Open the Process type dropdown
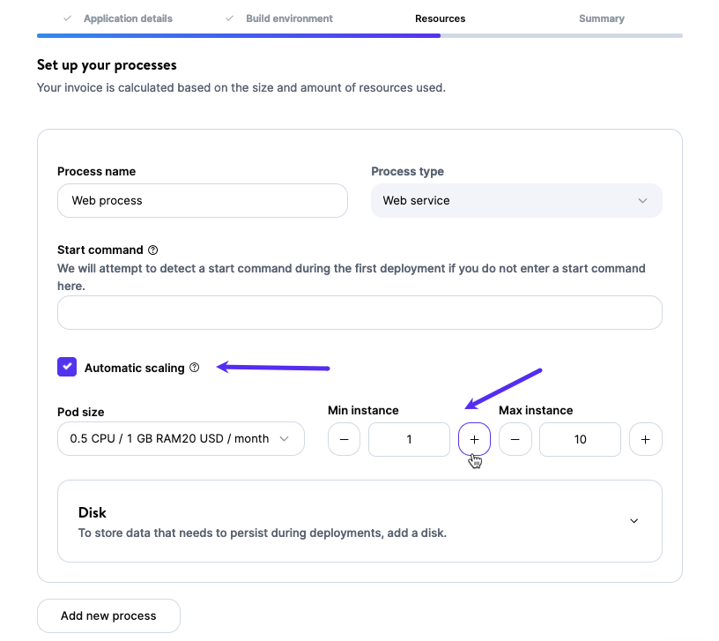The height and width of the screenshot is (641, 719). pyautogui.click(x=516, y=200)
